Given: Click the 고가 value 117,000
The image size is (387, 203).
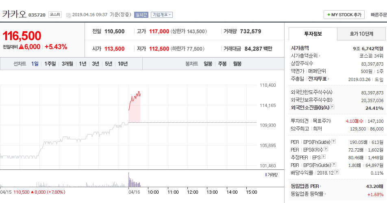Looking at the screenshot, I should pos(159,32).
